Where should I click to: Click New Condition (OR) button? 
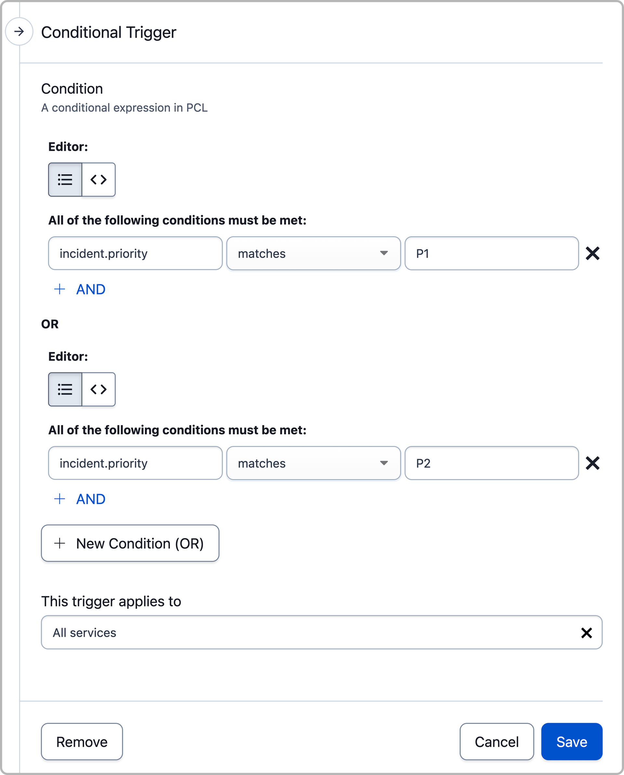point(130,543)
